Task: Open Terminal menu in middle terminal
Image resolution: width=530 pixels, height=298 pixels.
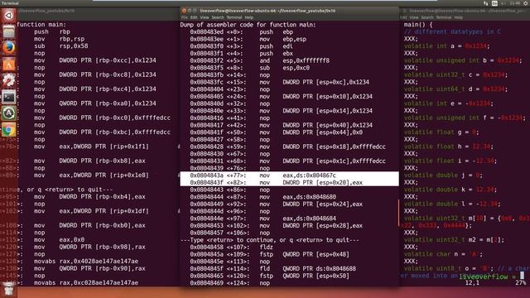Action: [234, 17]
